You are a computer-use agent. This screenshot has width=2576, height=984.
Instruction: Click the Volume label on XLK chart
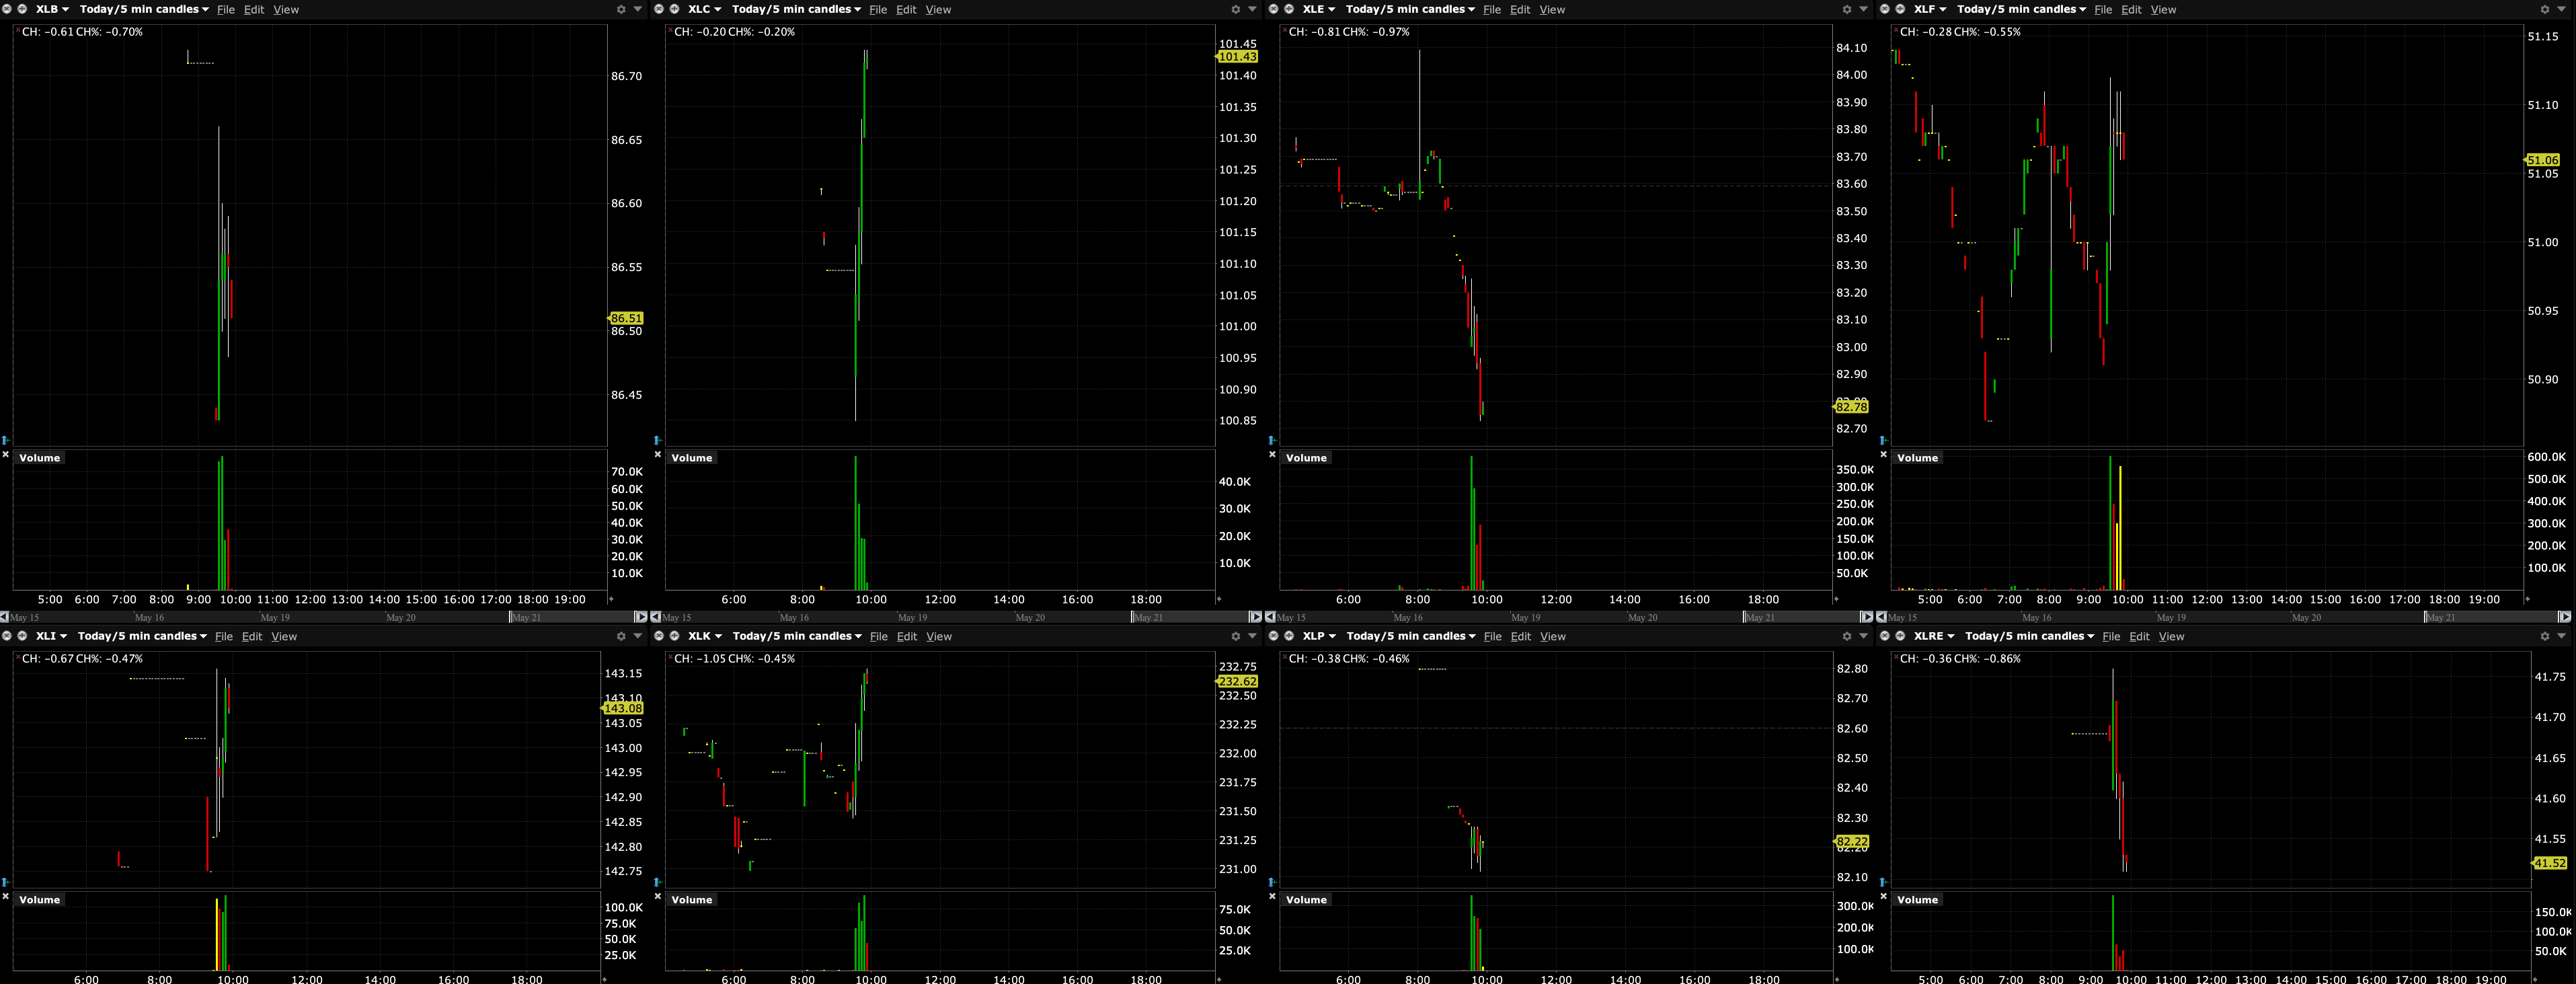pos(691,900)
